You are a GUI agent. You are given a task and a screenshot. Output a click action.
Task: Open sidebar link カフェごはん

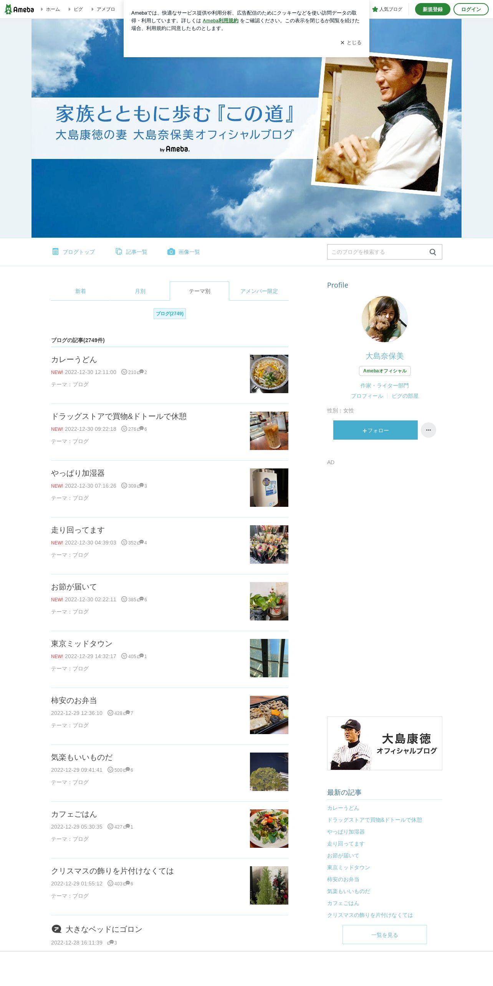point(343,903)
